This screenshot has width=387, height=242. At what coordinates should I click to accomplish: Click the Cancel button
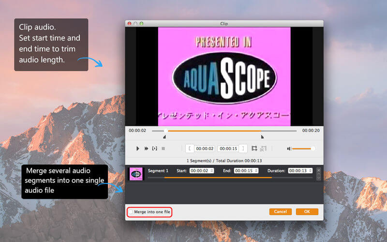(281, 212)
